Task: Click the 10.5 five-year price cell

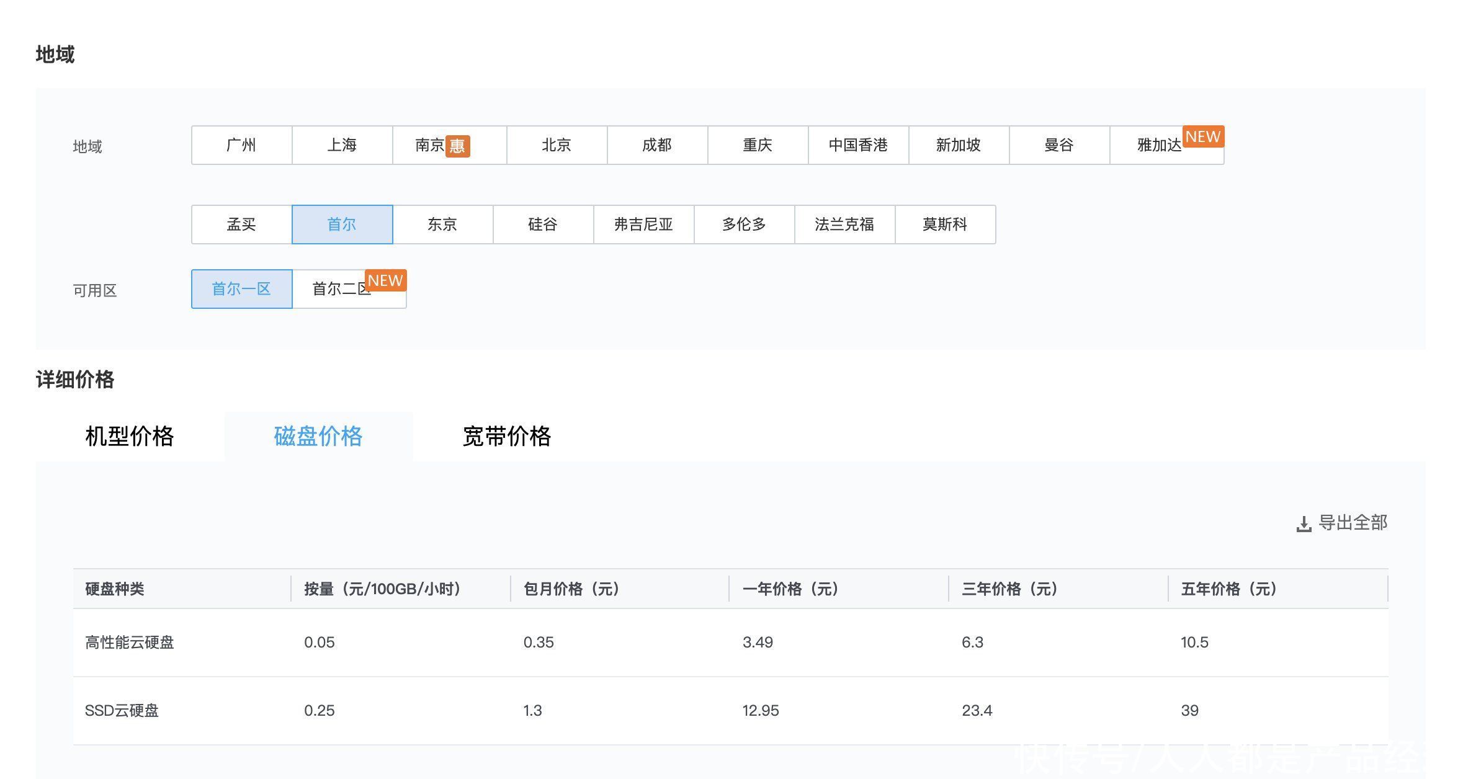Action: click(x=1194, y=643)
